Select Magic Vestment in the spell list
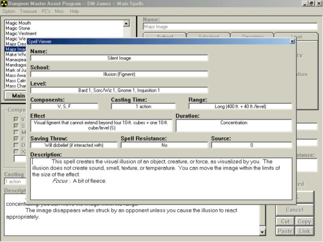The width and height of the screenshot is (323, 242). [21, 33]
